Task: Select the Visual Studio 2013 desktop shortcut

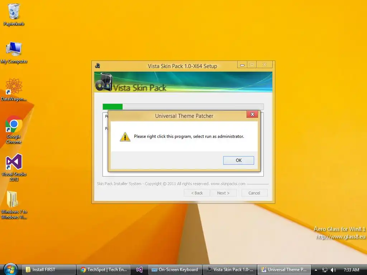Action: tap(14, 168)
